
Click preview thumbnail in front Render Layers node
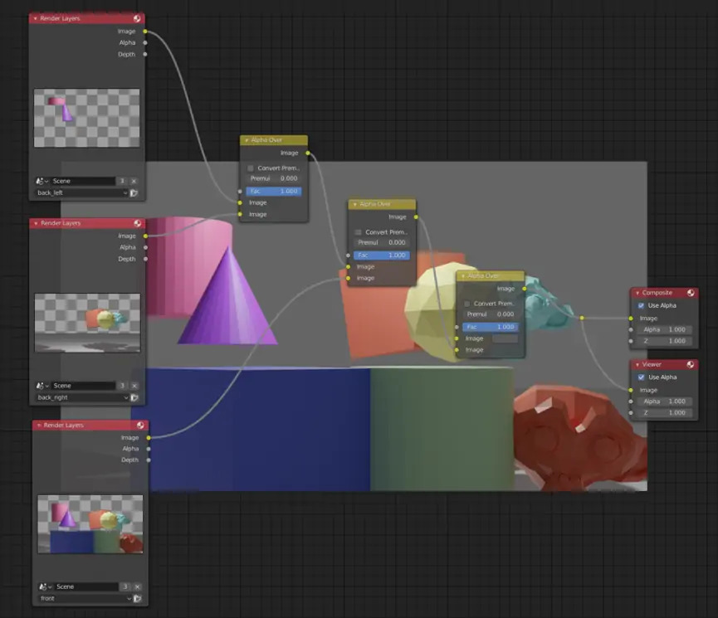click(90, 523)
